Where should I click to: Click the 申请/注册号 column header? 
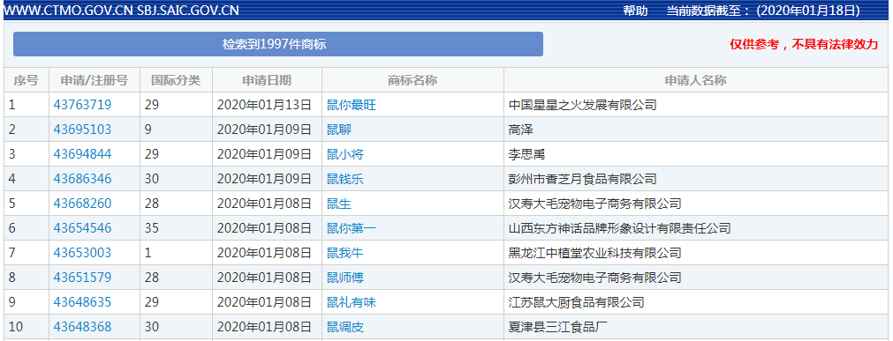(95, 80)
